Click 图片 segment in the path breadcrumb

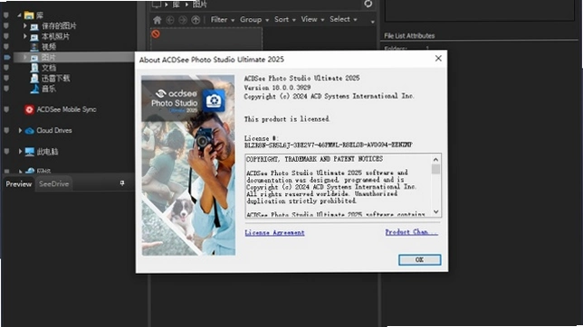pyautogui.click(x=200, y=5)
